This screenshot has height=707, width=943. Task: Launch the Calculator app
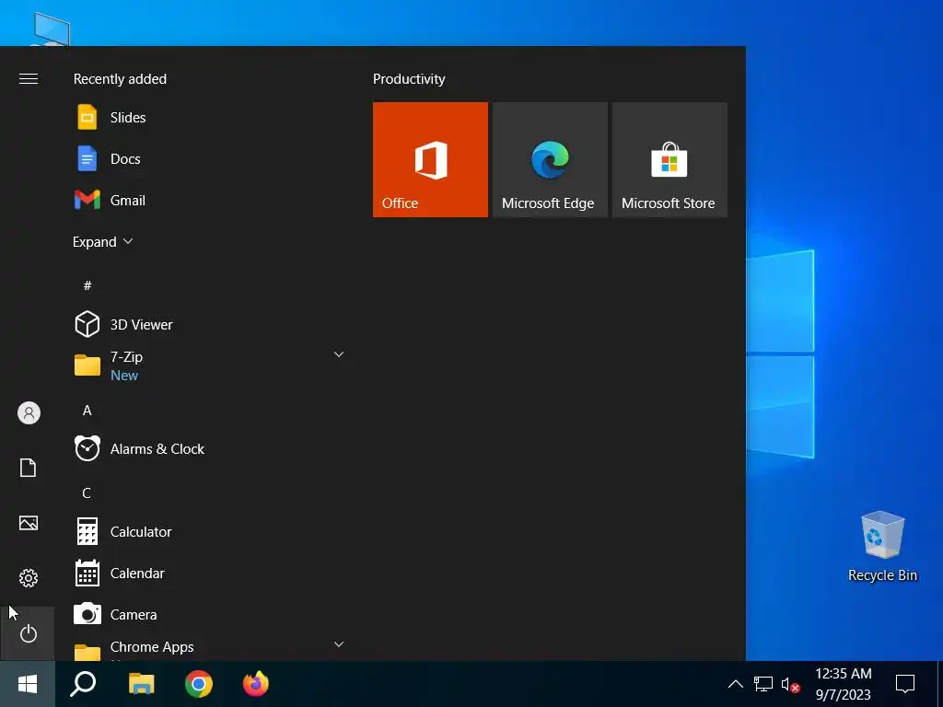pos(208,532)
